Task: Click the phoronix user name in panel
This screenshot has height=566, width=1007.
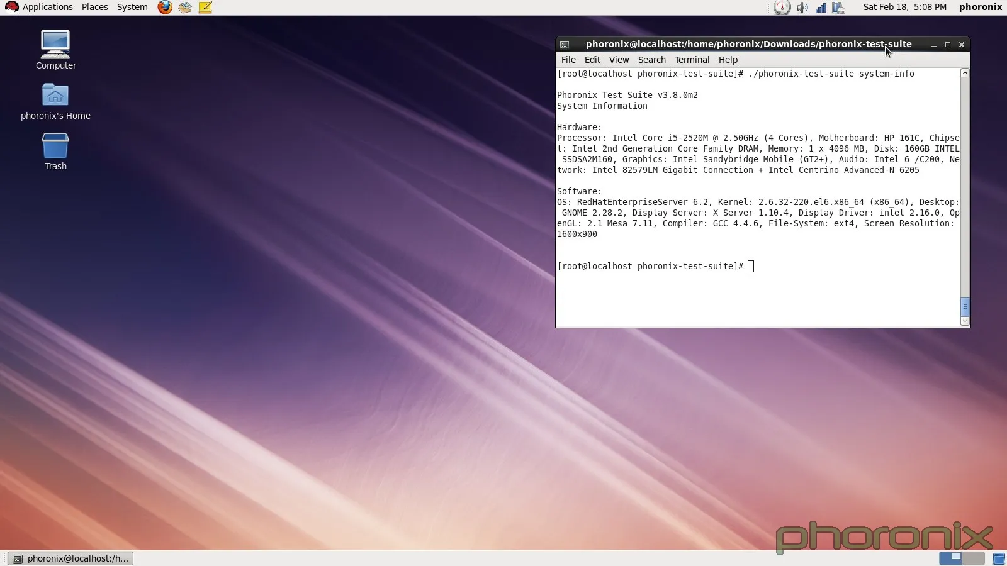Action: 980,7
